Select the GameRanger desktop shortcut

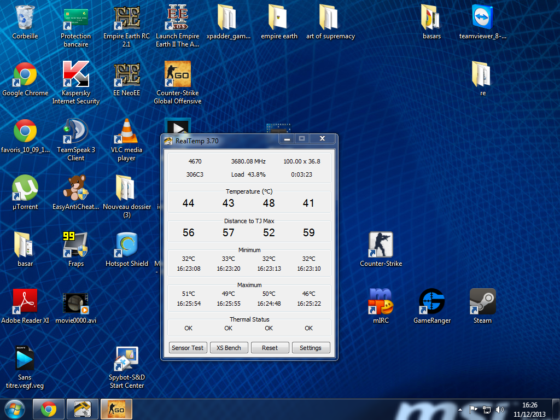432,302
